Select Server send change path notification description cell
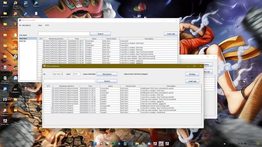The height and width of the screenshot is (147, 262). (x=171, y=106)
